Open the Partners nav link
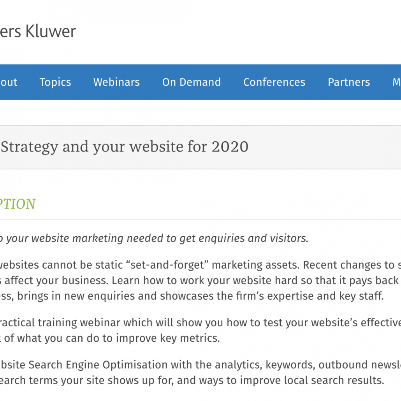 coord(349,82)
